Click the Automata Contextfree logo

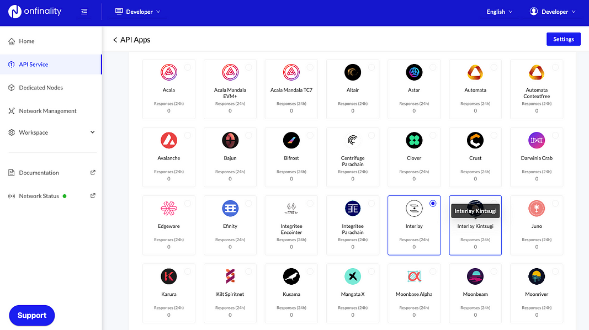[x=537, y=72]
